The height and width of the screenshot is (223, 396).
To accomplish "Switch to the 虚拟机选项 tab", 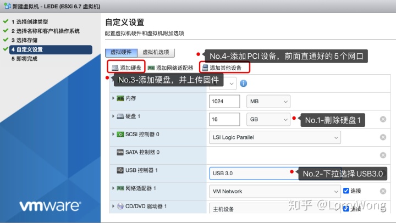I will pos(156,52).
